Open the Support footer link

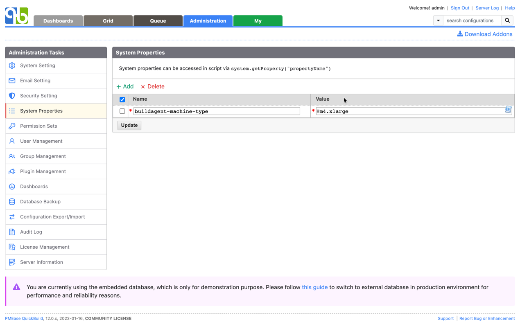[x=445, y=318]
